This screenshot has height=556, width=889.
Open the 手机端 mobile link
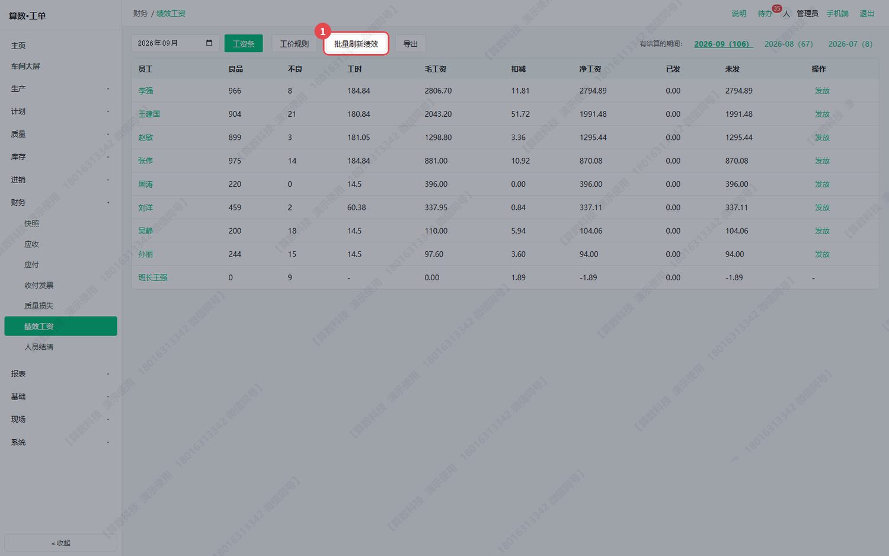click(837, 14)
